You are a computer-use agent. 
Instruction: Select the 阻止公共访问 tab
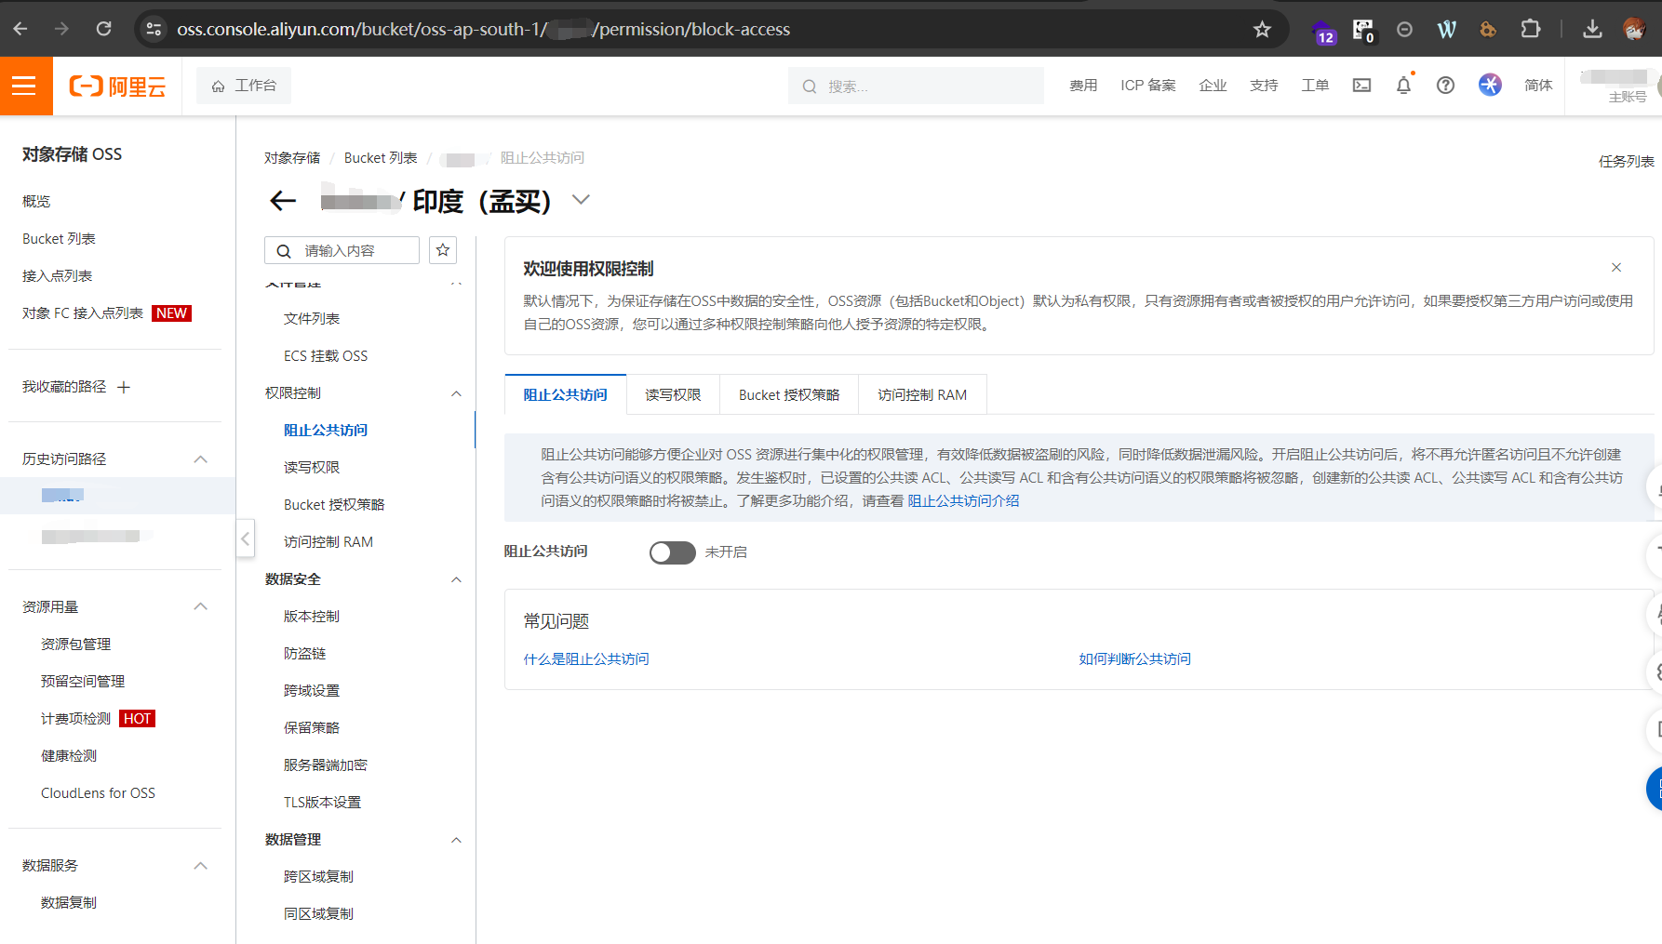click(x=565, y=394)
